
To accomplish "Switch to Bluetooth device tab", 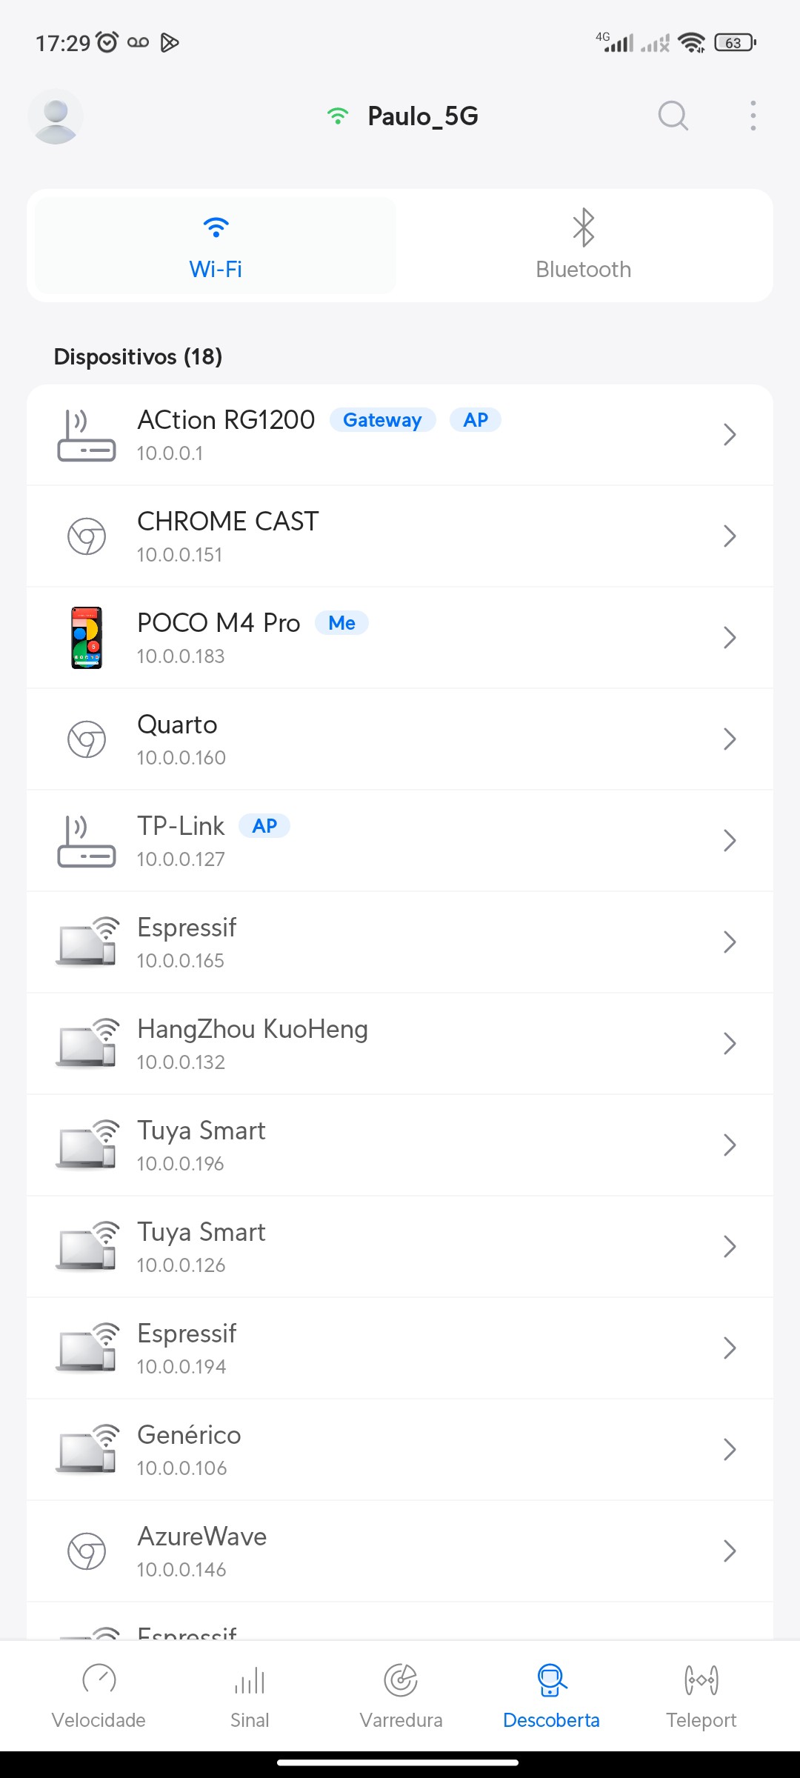I will tap(583, 245).
